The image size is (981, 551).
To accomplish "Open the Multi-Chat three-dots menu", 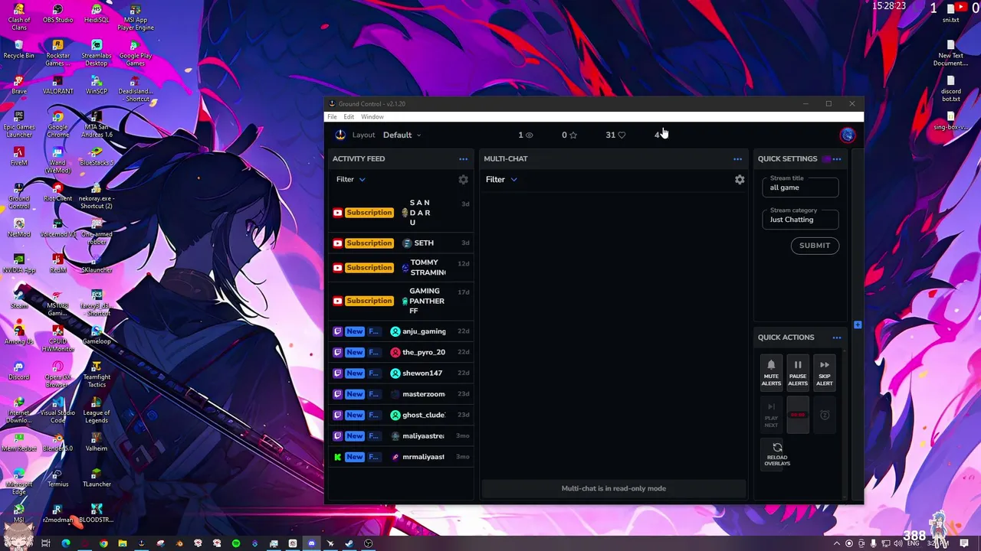I will (x=737, y=159).
